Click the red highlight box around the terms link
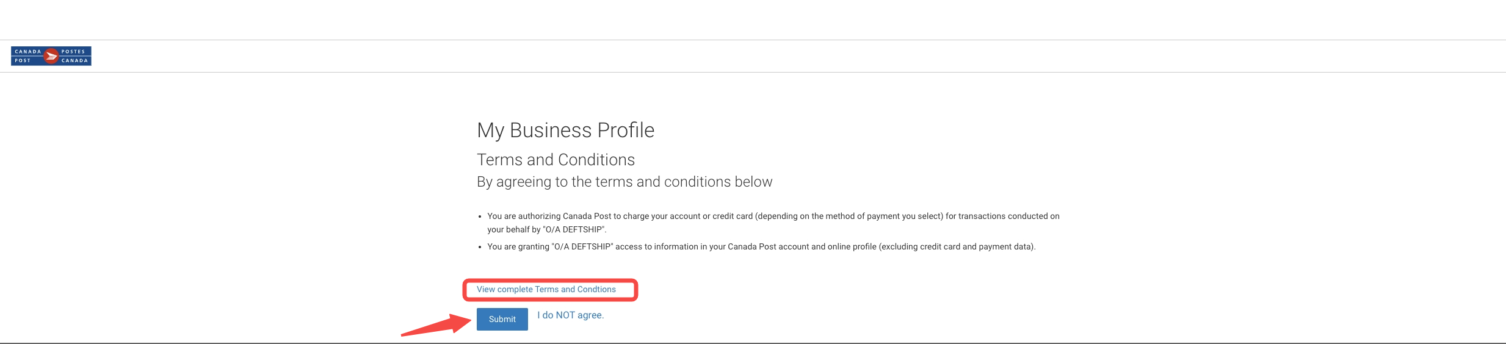The width and height of the screenshot is (1506, 344). point(550,290)
